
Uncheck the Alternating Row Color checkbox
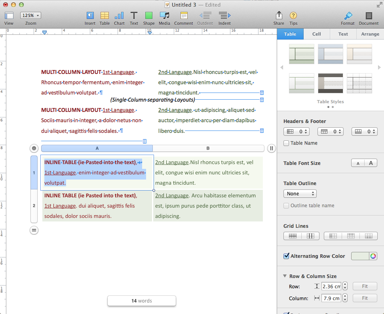tap(286, 256)
